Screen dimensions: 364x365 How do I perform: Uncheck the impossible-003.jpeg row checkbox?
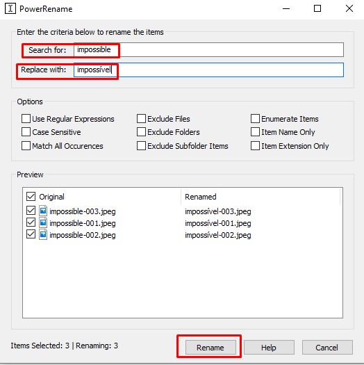pyautogui.click(x=31, y=211)
